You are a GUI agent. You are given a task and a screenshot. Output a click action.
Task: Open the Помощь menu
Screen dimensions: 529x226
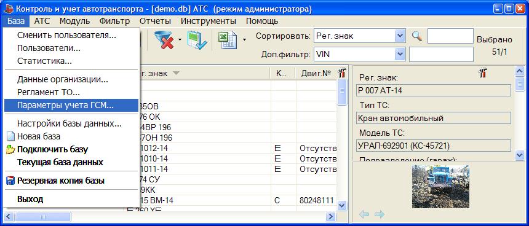click(x=262, y=21)
